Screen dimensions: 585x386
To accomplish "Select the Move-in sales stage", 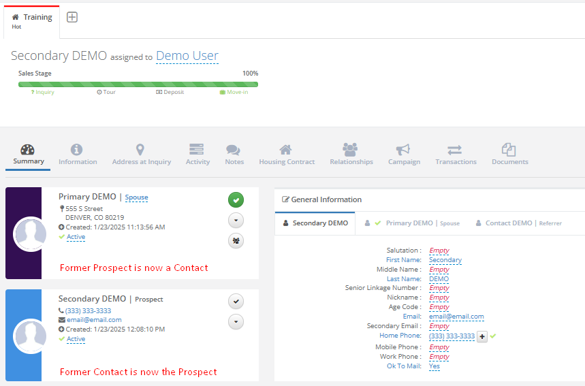I will [x=234, y=92].
